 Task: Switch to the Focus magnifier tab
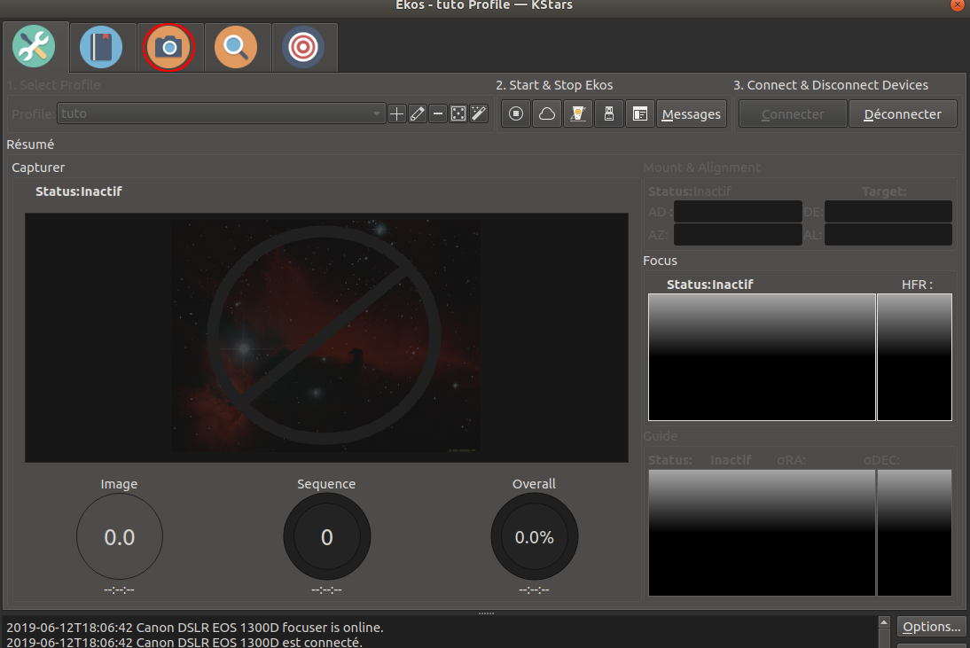[x=236, y=47]
